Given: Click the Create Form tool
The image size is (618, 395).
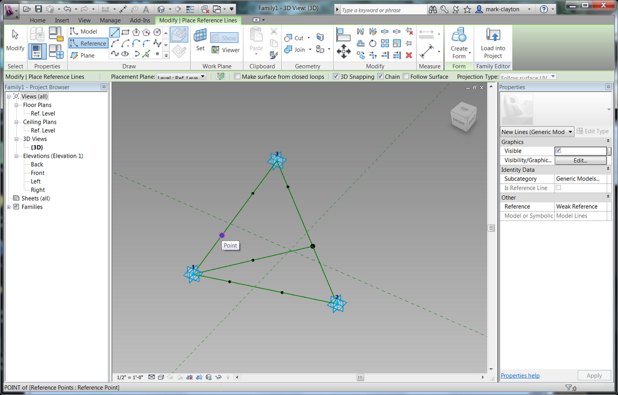Looking at the screenshot, I should click(459, 43).
